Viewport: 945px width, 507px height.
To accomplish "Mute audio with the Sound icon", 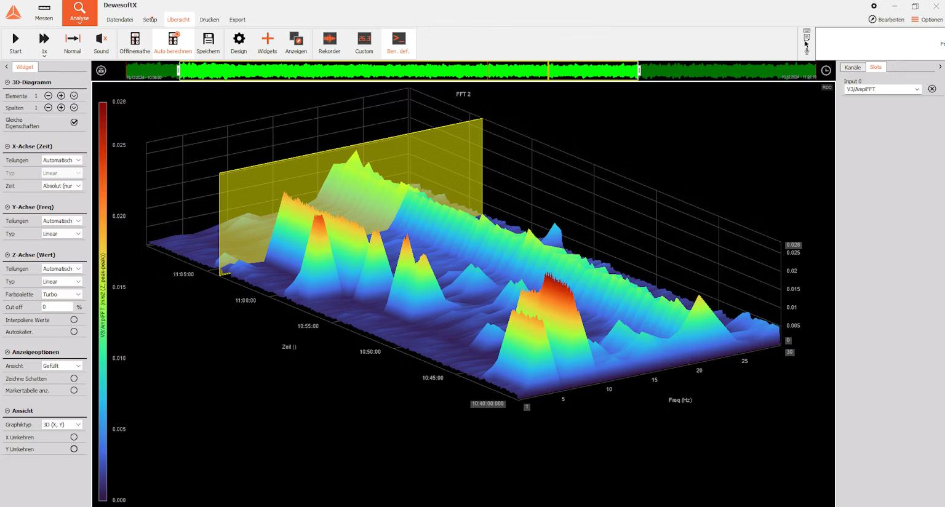I will point(101,41).
